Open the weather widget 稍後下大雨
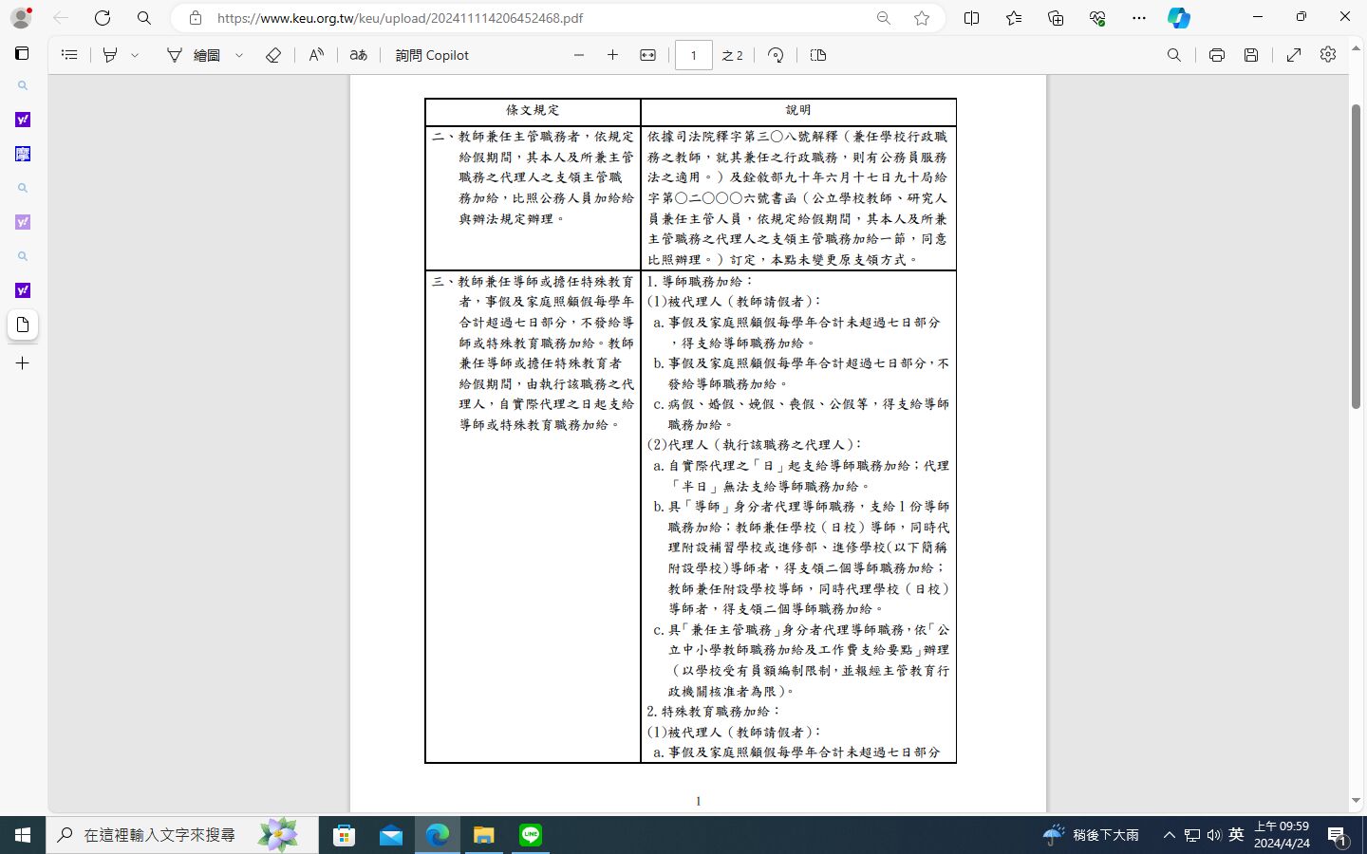 pos(1092,835)
